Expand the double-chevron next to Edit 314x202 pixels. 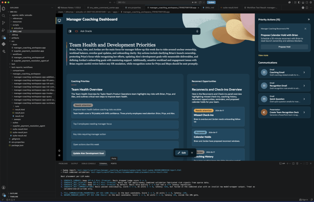click(x=192, y=153)
